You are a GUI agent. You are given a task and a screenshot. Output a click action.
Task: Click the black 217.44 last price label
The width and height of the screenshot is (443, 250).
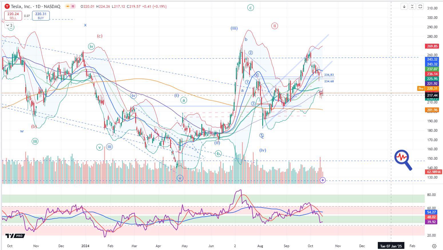click(x=432, y=95)
